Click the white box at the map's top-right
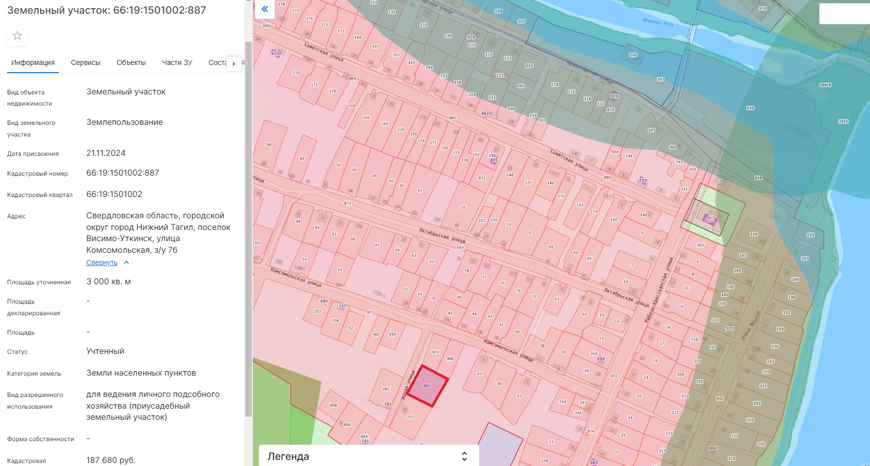This screenshot has width=870, height=466. [844, 14]
